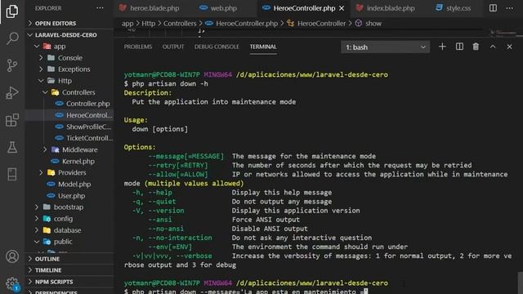Screen dimensions: 523x294
Task: Split the terminal pane
Action: (x=459, y=47)
